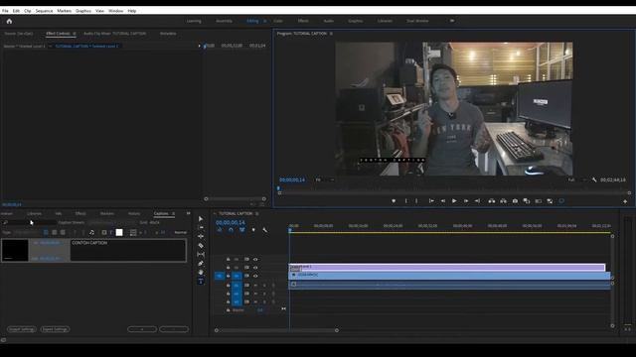Click the Import Settings button
This screenshot has height=357, width=636.
[22, 329]
